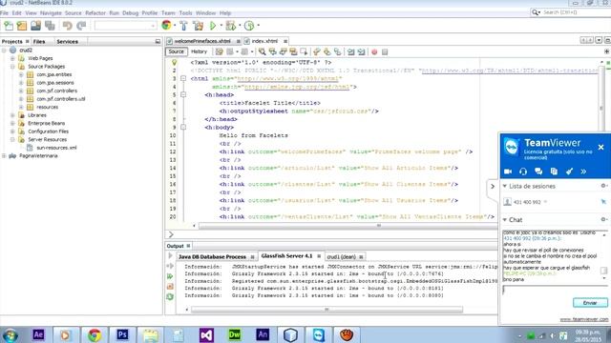Screen dimensions: 611x343
Task: Click the New Project toolbar icon
Action: pos(22,26)
